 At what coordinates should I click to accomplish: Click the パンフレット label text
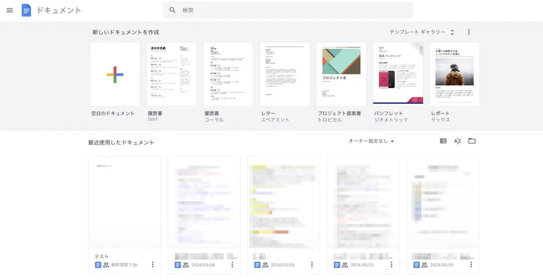pos(389,113)
